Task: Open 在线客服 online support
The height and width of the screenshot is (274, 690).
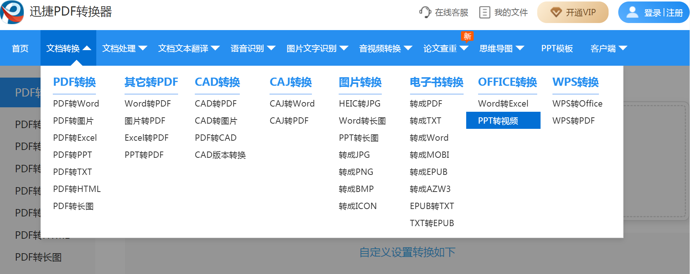Action: [x=444, y=12]
